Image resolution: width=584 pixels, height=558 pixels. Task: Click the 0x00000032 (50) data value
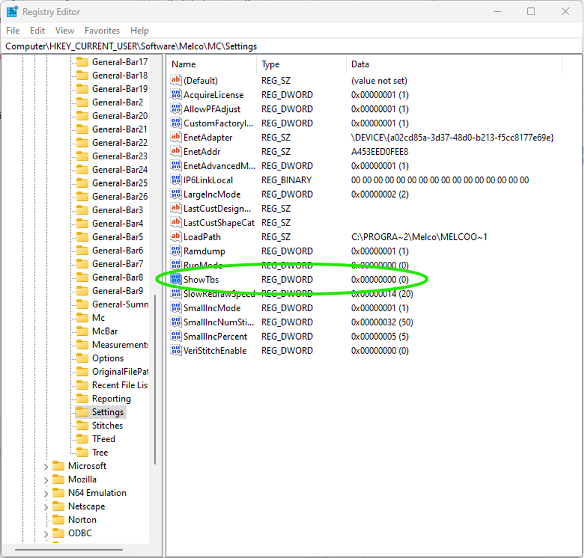point(382,322)
